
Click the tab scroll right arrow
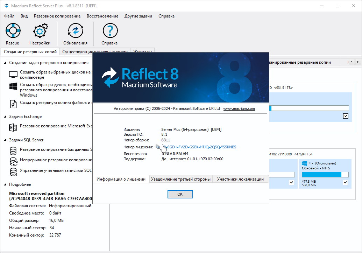click(x=358, y=62)
